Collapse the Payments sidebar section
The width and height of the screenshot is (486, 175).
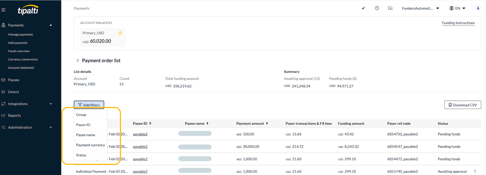(51, 25)
